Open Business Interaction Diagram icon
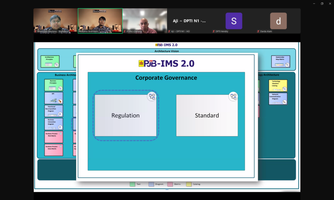This screenshot has width=334, height=200. point(60,127)
